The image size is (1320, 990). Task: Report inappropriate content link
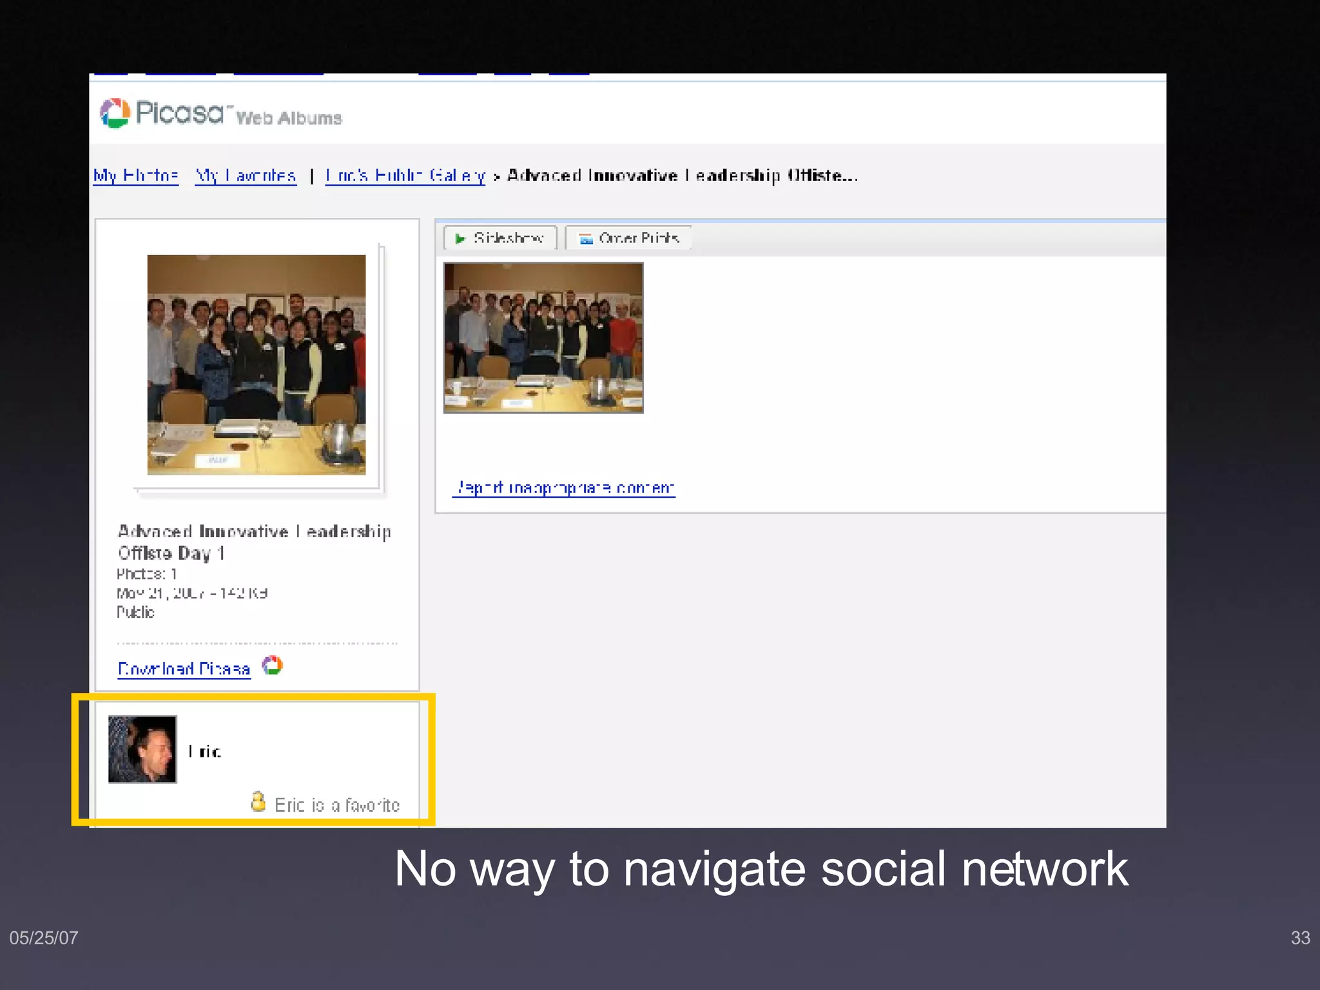click(564, 488)
